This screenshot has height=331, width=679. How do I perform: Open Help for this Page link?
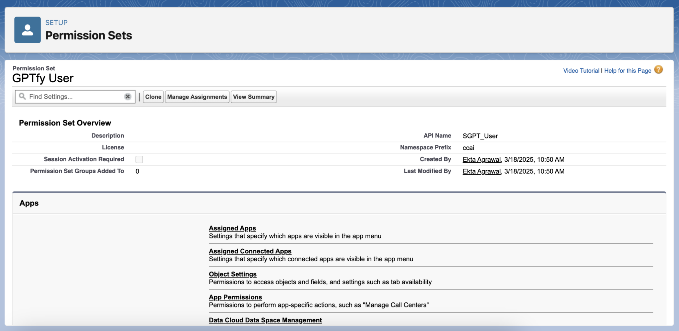tap(627, 71)
